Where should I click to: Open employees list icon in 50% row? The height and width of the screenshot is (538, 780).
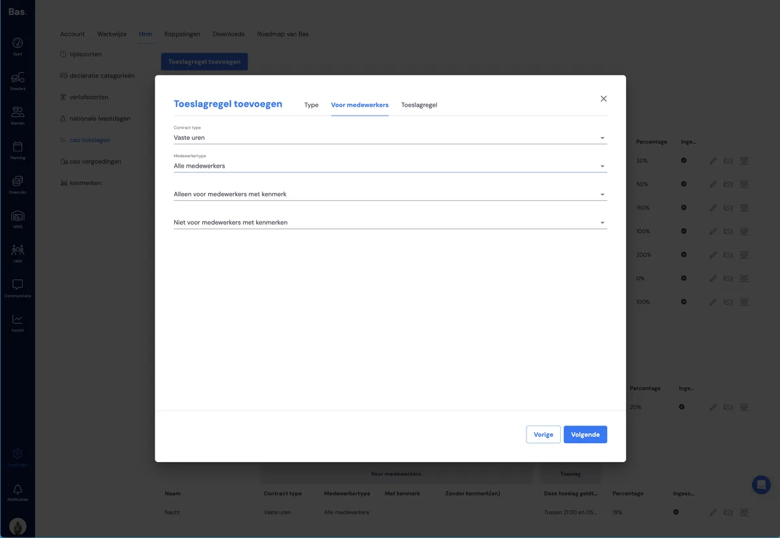[x=744, y=184]
